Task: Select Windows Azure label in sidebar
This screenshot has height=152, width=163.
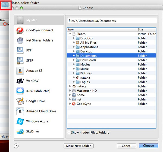Action: tap(37, 121)
